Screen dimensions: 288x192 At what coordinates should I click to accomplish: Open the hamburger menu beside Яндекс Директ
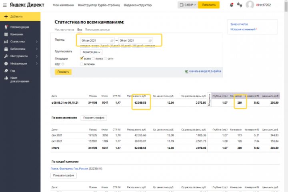coord(4,5)
